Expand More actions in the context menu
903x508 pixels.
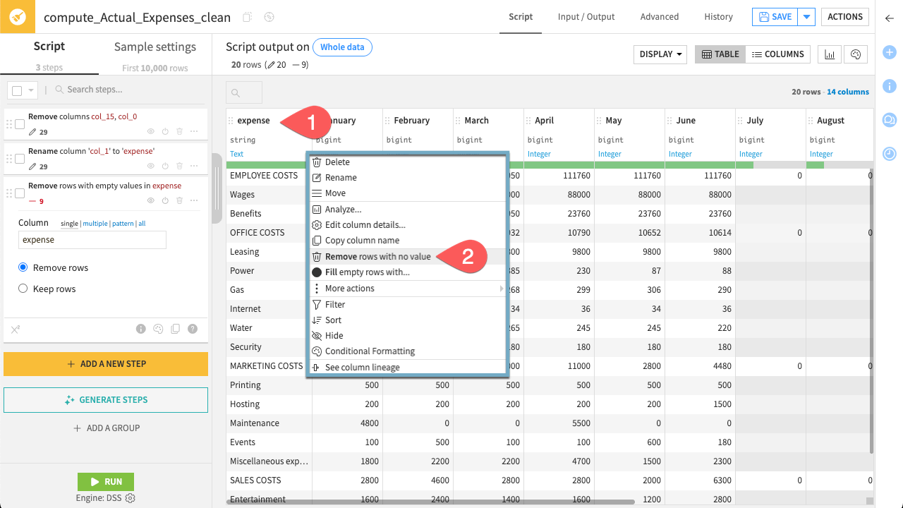coord(349,288)
